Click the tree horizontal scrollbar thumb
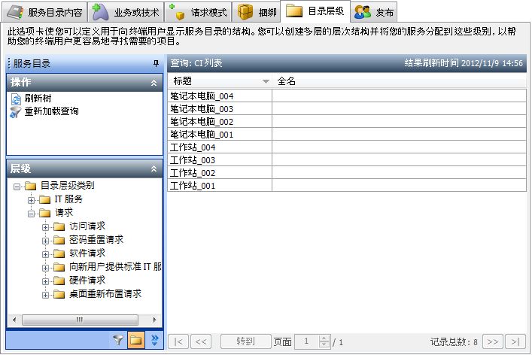 coord(80,320)
